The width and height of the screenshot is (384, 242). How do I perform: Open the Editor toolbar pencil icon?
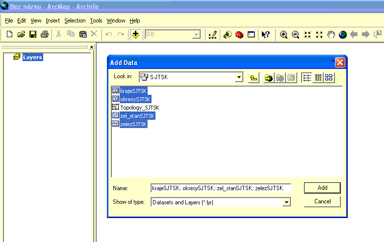click(x=212, y=35)
